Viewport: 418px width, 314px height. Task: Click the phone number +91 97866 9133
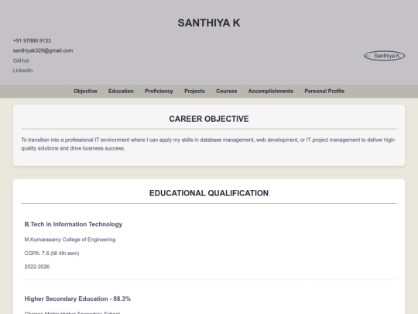[x=32, y=40]
